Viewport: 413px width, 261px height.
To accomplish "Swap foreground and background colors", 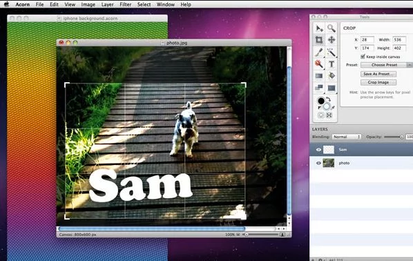I will 328,99.
